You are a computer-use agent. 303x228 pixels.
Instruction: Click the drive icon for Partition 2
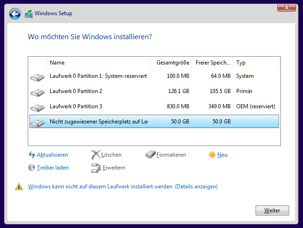37,92
